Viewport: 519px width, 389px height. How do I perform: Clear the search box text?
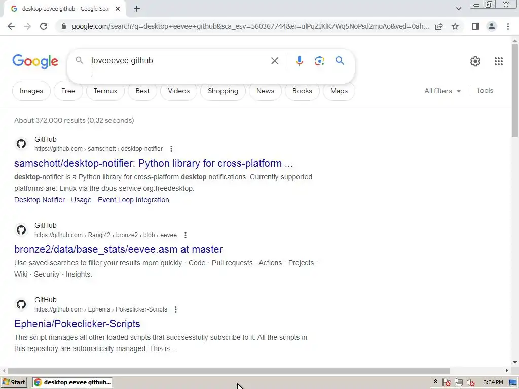tap(274, 61)
